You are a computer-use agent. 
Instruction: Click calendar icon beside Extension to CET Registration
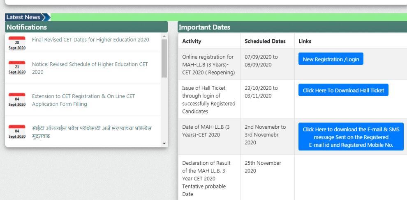pyautogui.click(x=17, y=100)
